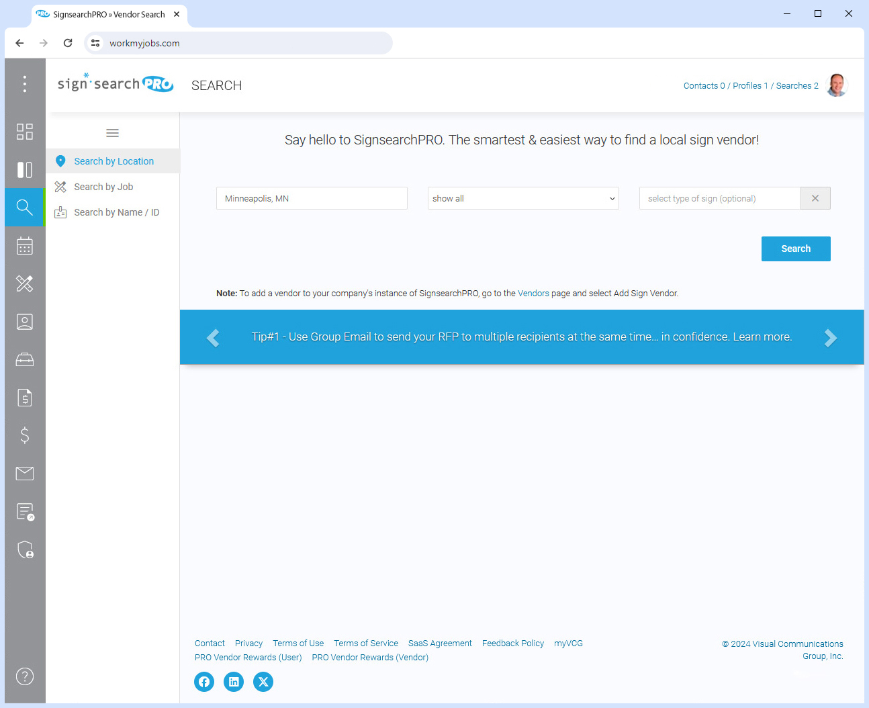Go to next tip arrow

[x=831, y=337]
